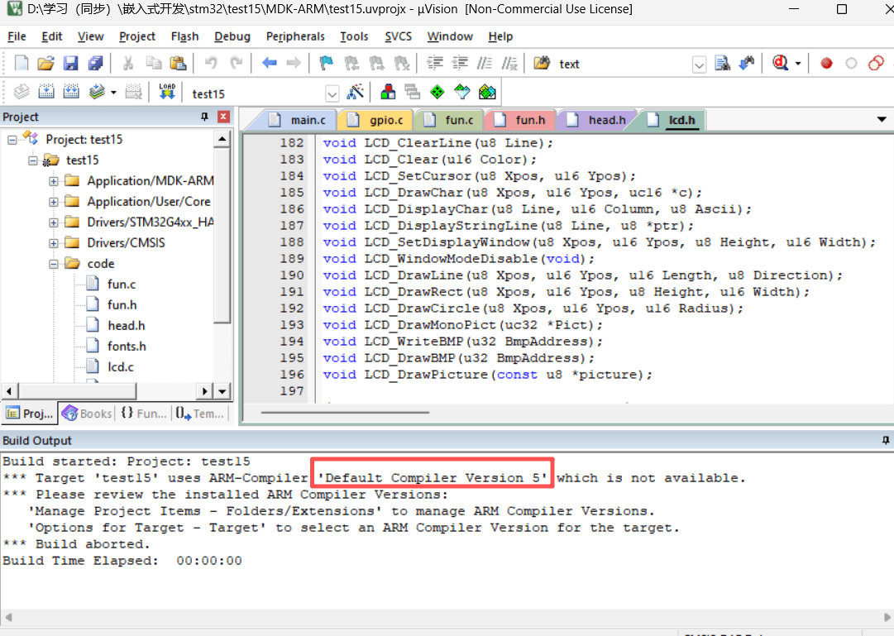Open the find text combo dropdown arrow
This screenshot has height=636, width=894.
tap(699, 64)
